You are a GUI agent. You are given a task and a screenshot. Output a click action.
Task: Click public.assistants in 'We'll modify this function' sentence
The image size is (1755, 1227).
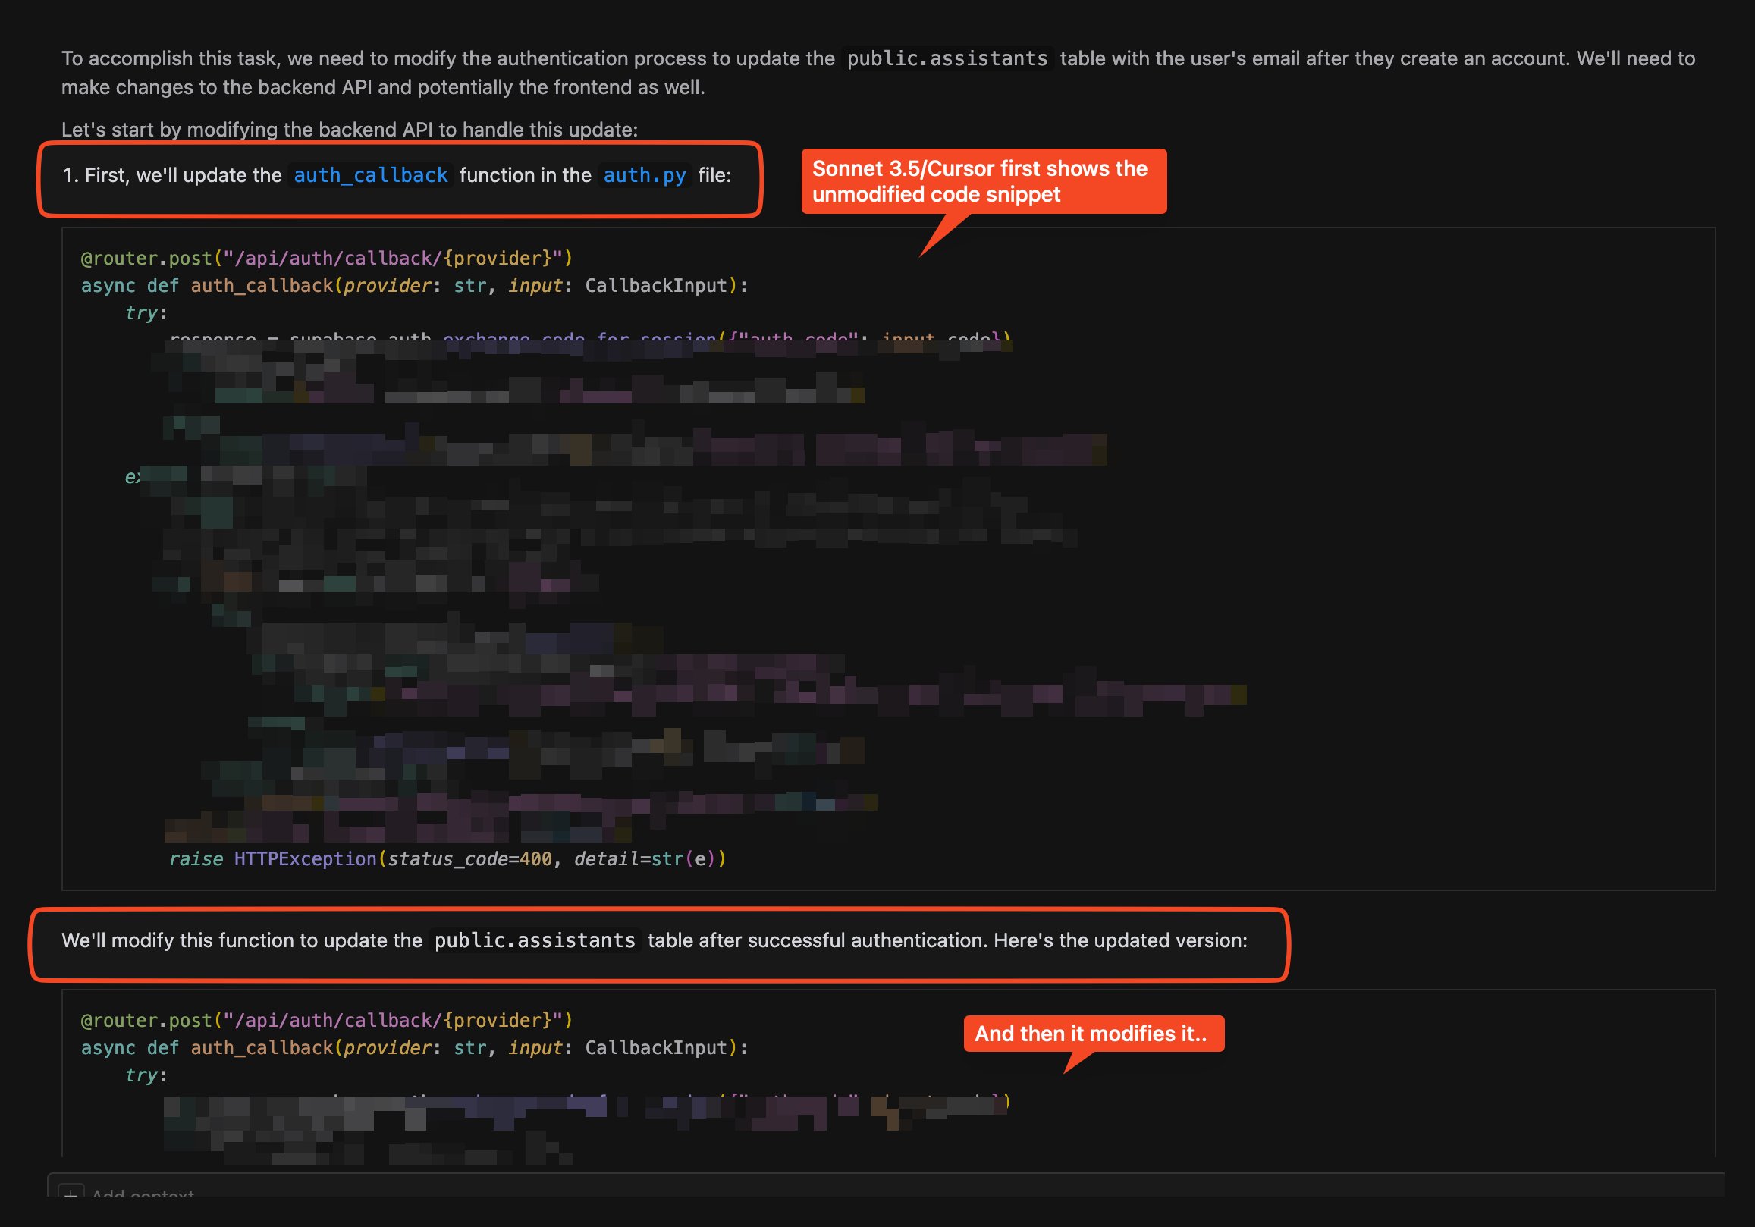click(534, 940)
